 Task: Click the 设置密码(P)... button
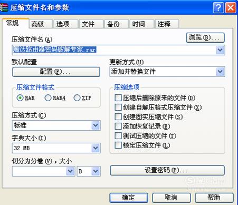(167, 170)
